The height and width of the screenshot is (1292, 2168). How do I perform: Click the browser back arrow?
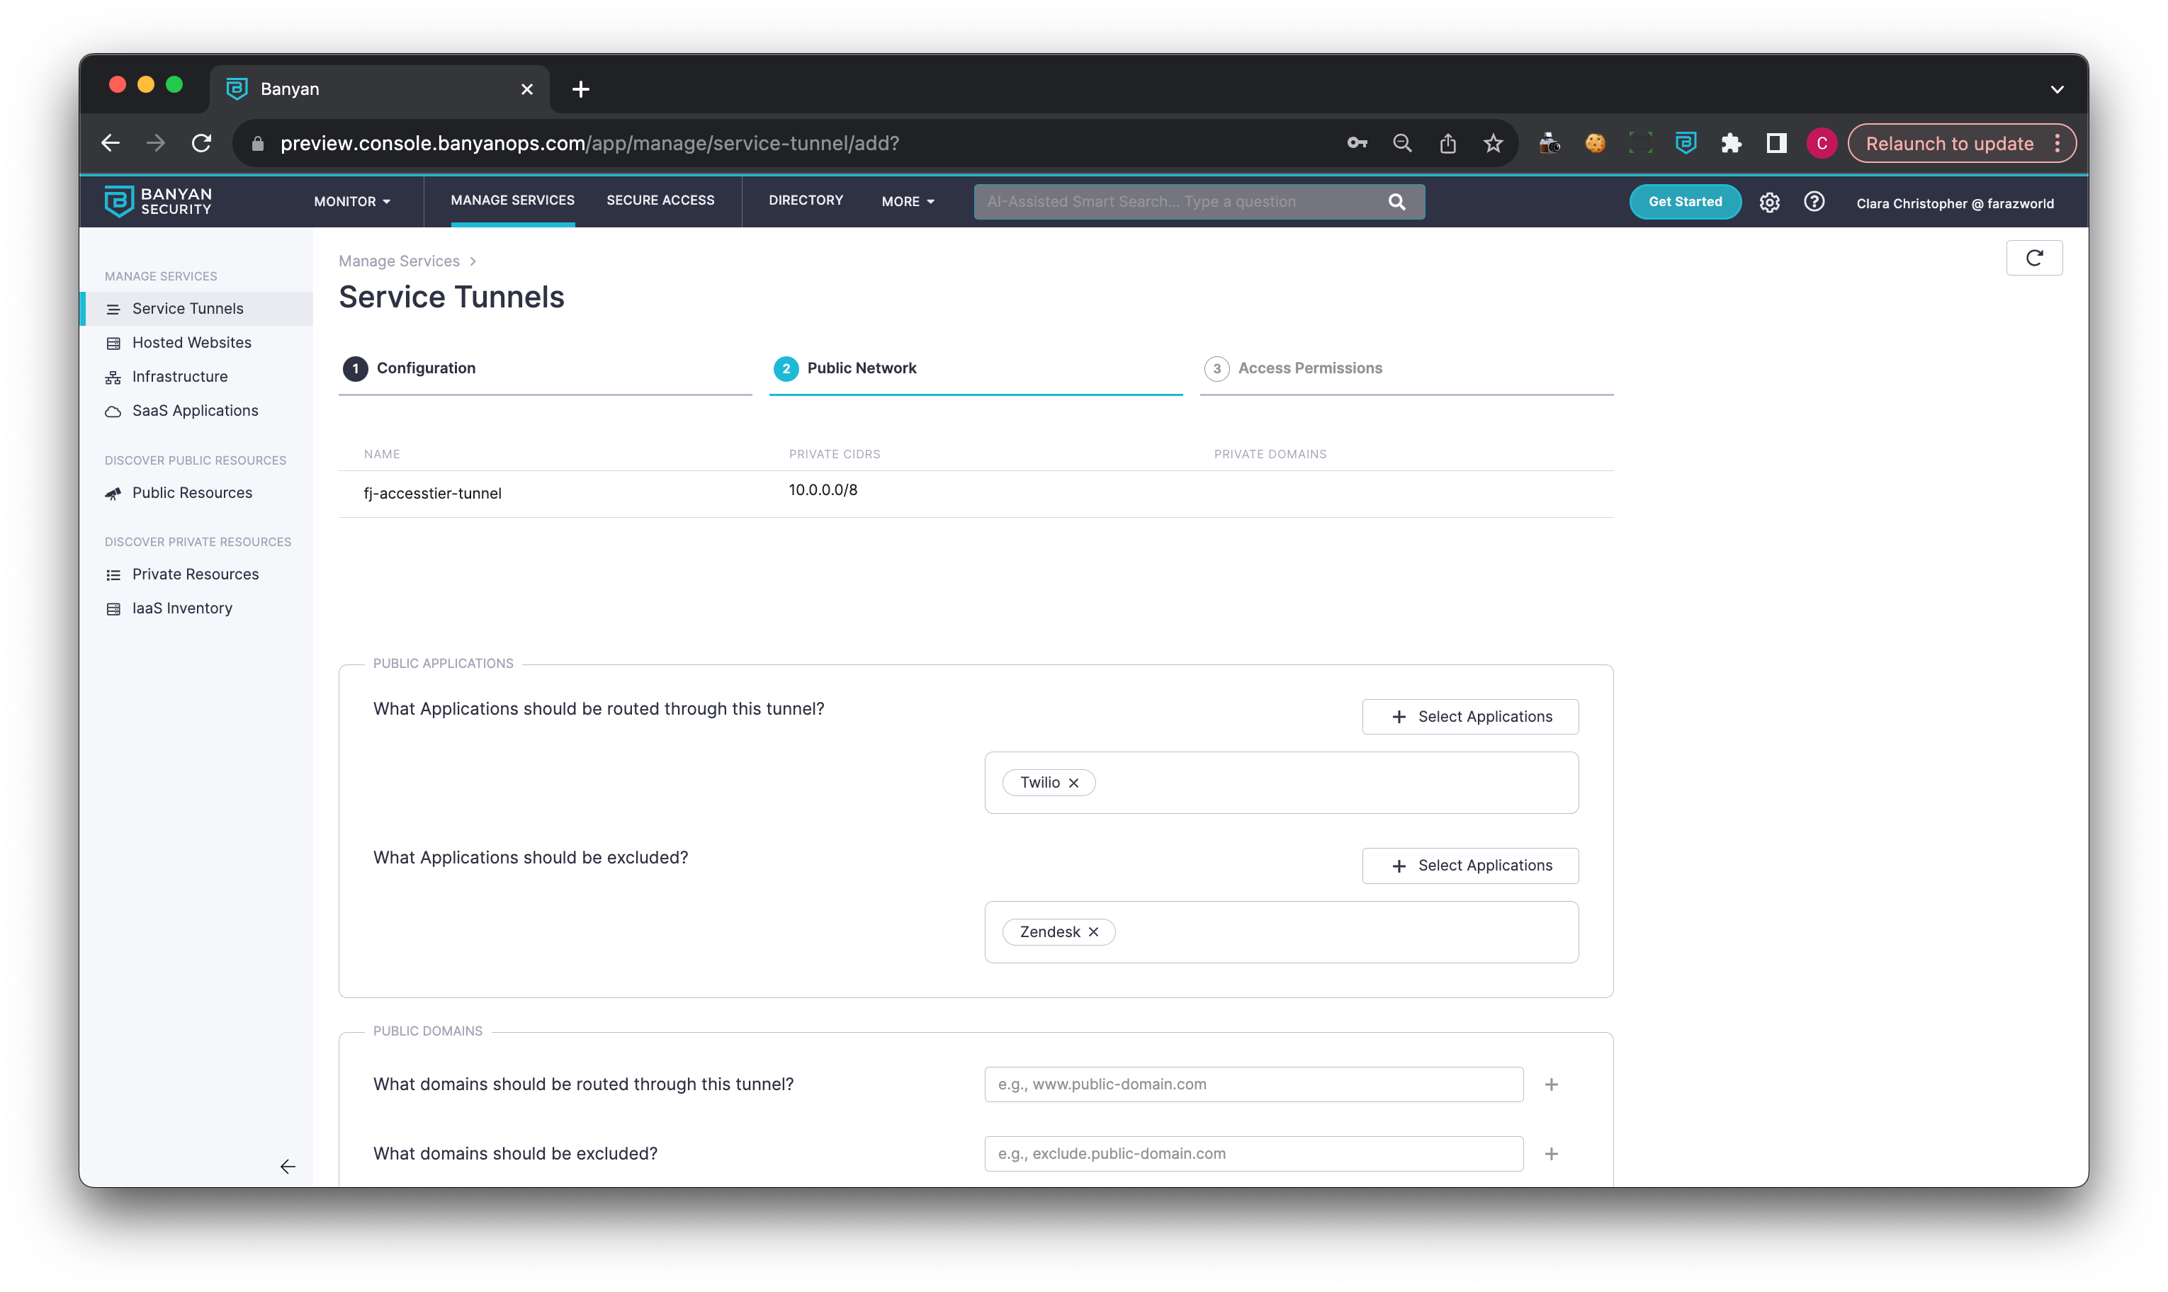(x=110, y=143)
